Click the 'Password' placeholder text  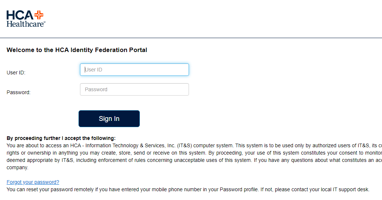96,89
